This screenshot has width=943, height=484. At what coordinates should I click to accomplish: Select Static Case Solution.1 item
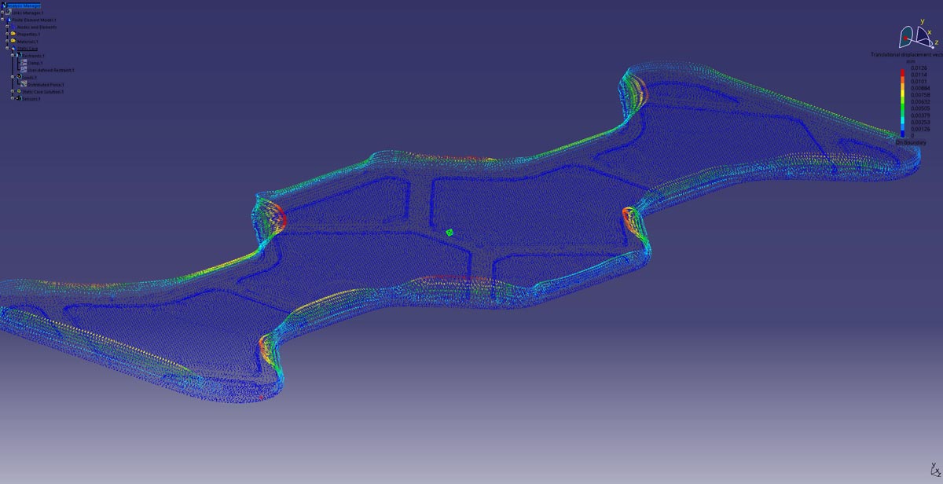click(42, 91)
